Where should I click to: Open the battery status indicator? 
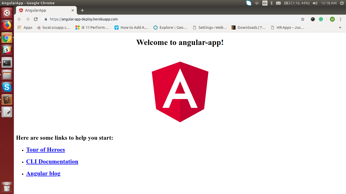(297, 3)
